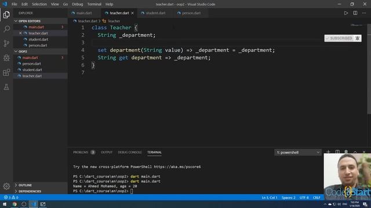Viewport: 371px width, 208px height.
Task: Open the aka.ms/pscore6 link in terminal
Action: [x=177, y=167]
